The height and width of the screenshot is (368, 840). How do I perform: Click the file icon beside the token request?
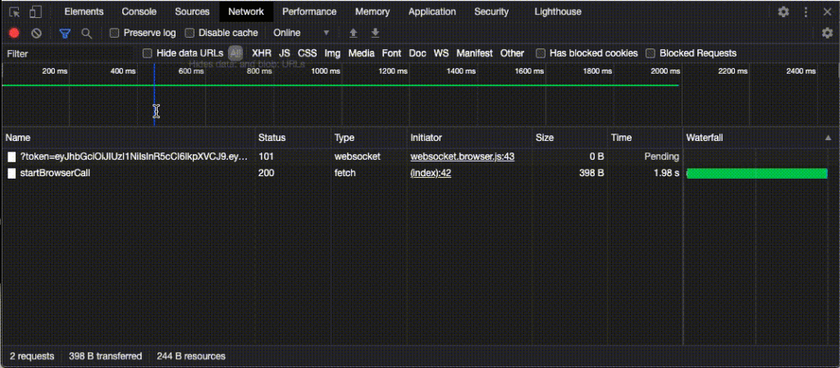(11, 157)
